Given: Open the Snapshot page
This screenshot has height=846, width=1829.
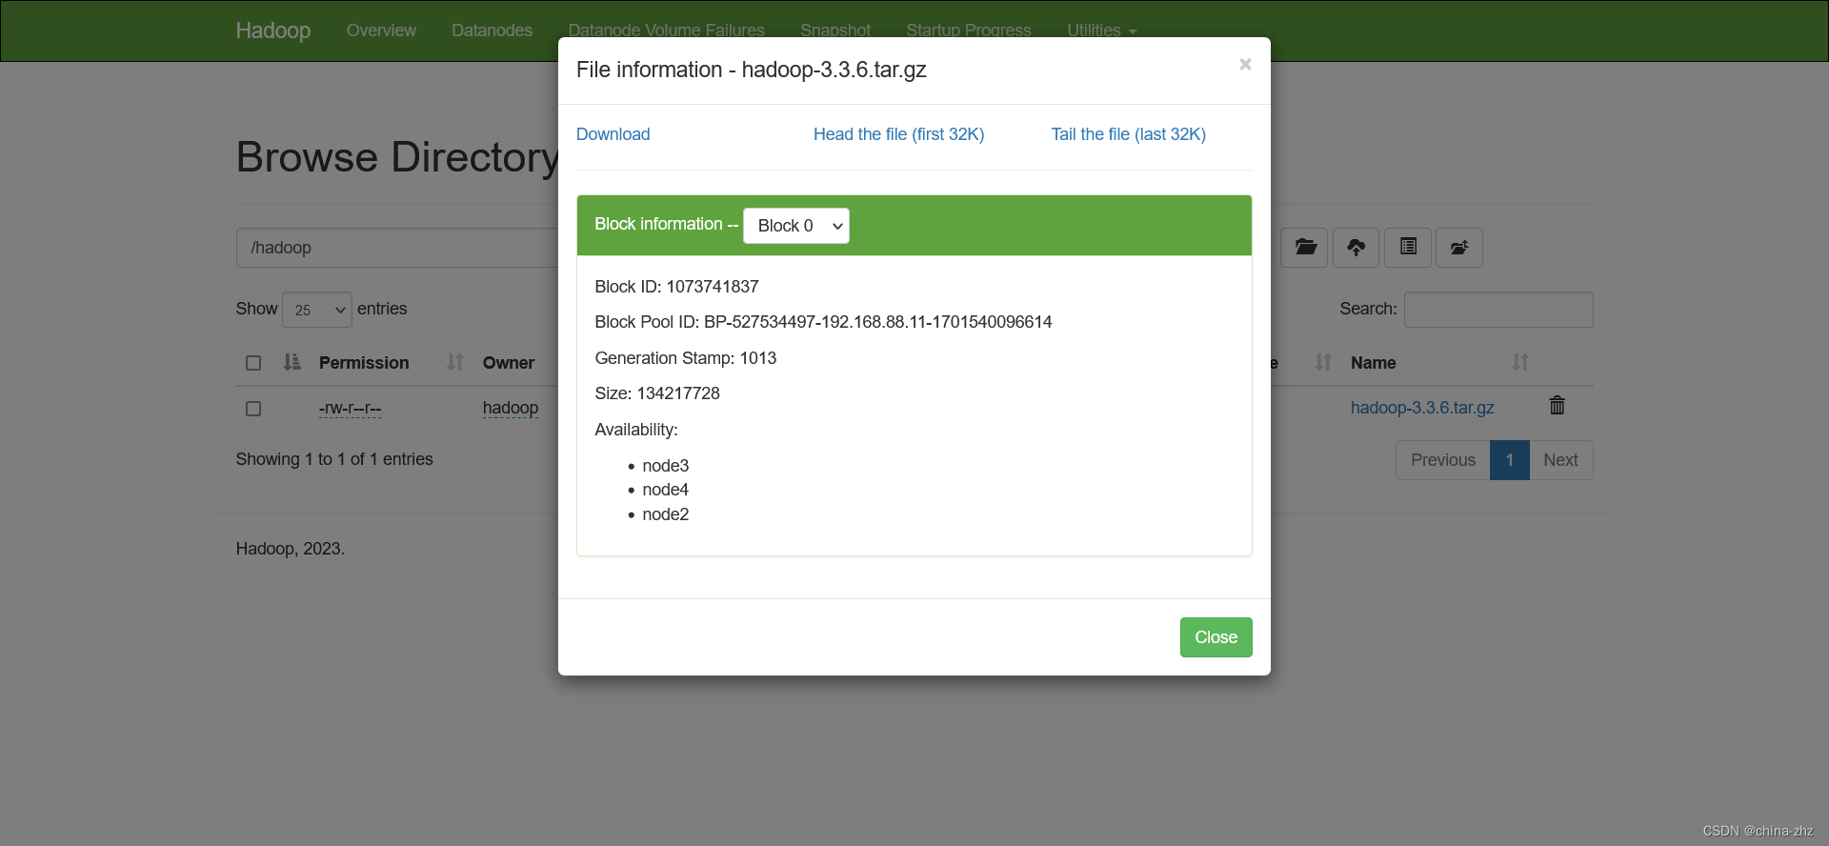Looking at the screenshot, I should (x=835, y=30).
